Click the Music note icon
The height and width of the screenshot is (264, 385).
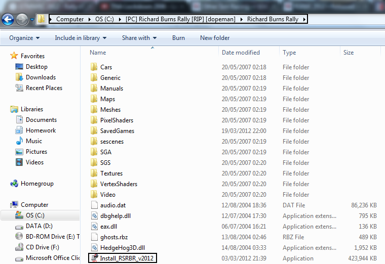click(19, 141)
